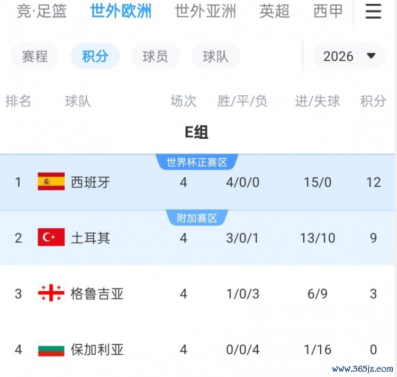Select the 积分 filter pill
The width and height of the screenshot is (397, 377).
(x=95, y=56)
